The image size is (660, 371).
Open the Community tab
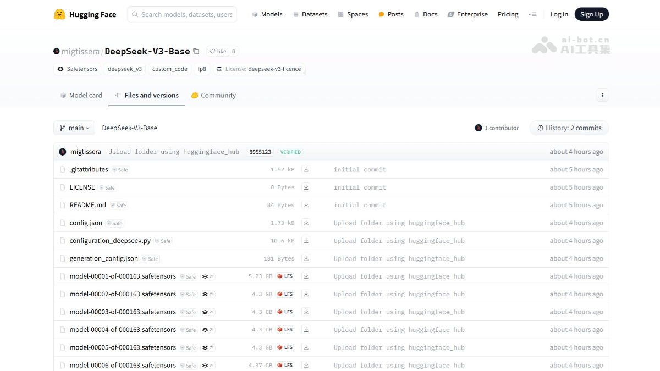tap(213, 95)
